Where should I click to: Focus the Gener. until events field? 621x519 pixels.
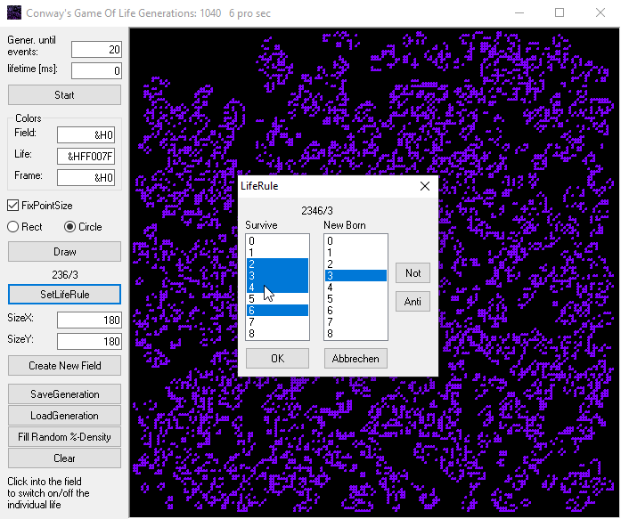click(96, 50)
